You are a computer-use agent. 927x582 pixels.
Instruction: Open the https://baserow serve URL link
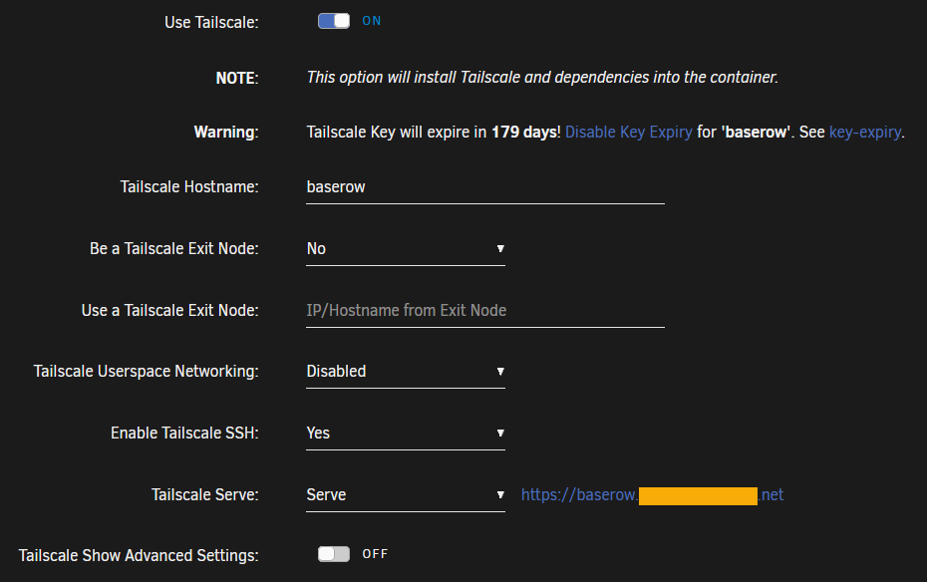(652, 494)
